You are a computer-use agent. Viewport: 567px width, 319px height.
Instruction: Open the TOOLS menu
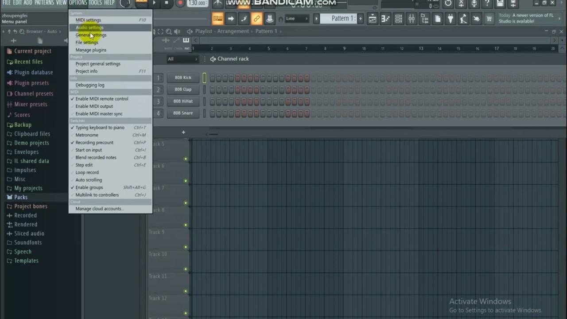pos(95,3)
